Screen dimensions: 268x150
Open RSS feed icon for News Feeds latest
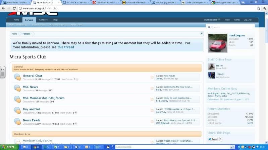(152, 122)
